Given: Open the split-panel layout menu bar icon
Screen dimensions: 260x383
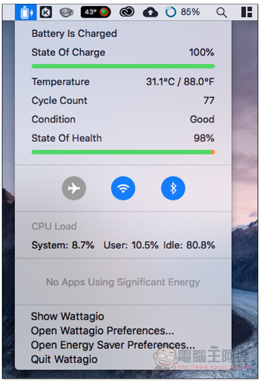Looking at the screenshot, I should [x=247, y=12].
